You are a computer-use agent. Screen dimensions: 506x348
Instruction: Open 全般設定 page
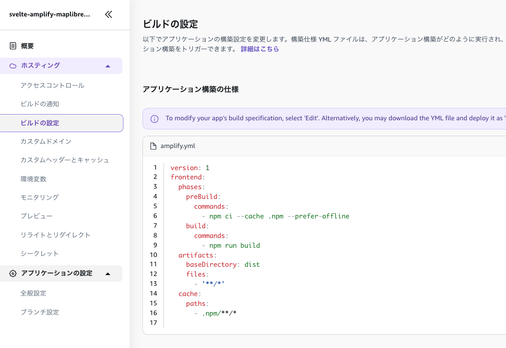[33, 293]
